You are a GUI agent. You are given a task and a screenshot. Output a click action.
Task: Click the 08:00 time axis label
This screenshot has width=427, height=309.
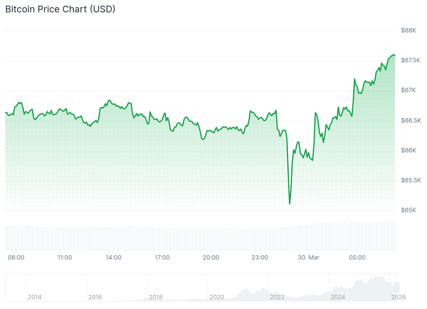coord(16,257)
